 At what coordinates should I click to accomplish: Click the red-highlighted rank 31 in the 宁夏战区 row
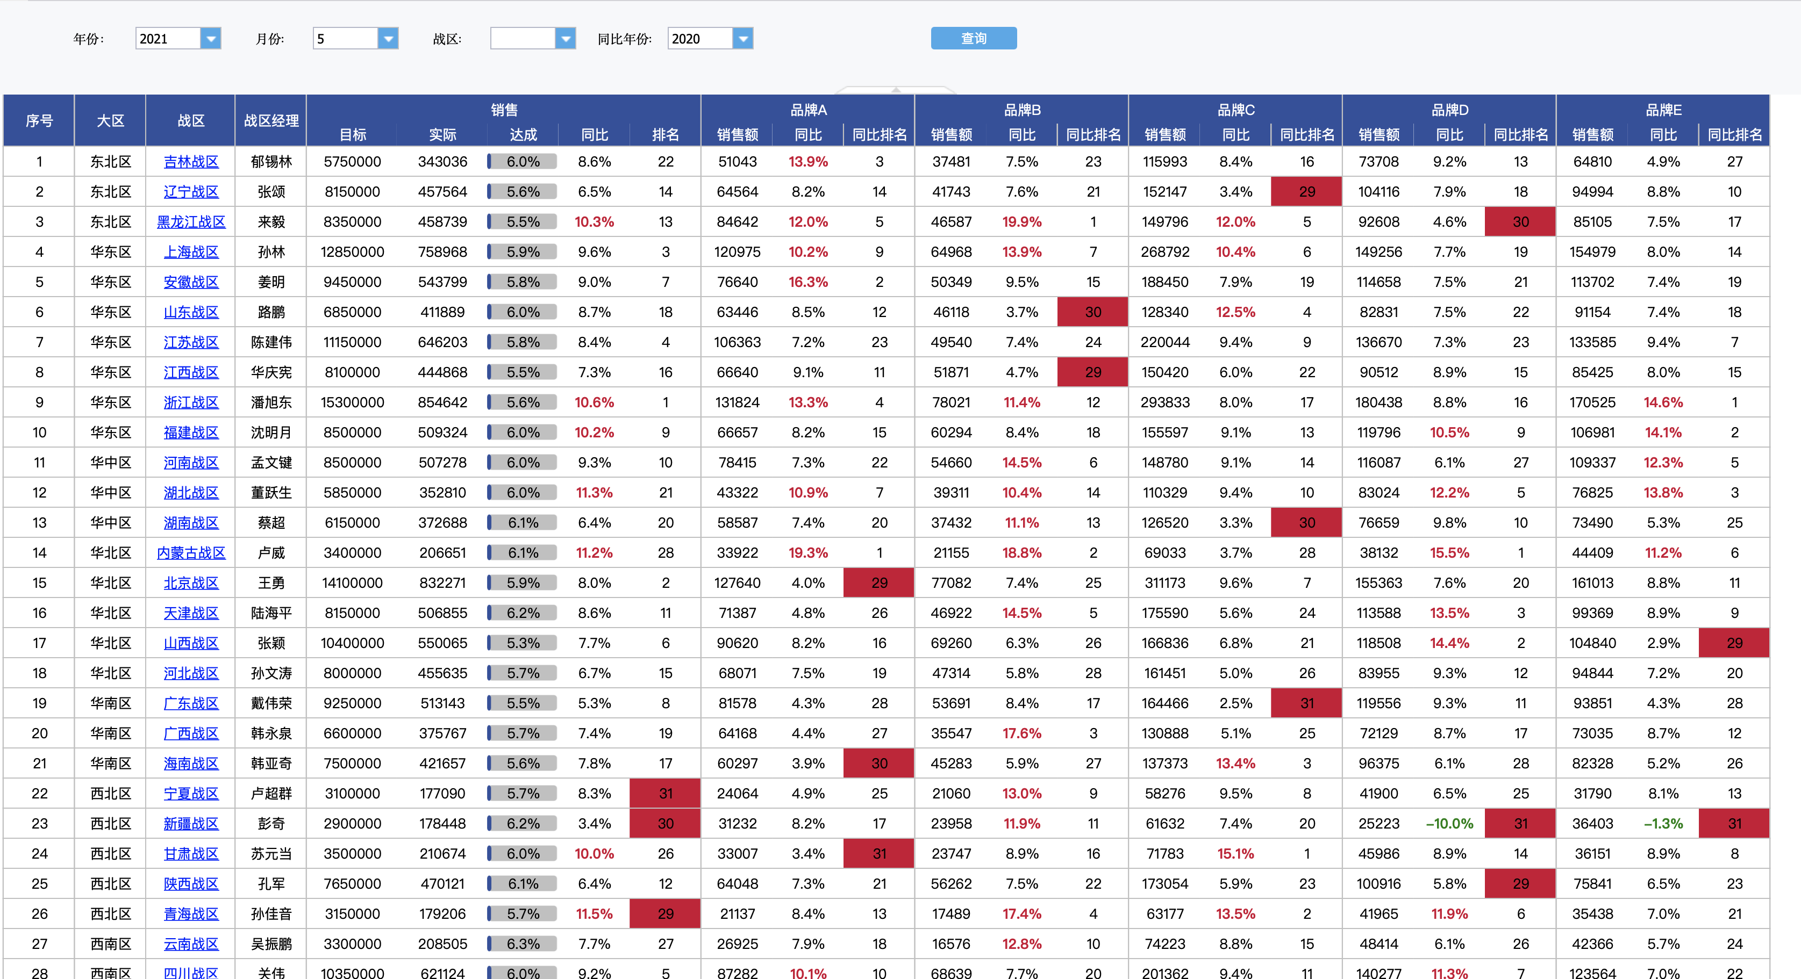tap(665, 793)
